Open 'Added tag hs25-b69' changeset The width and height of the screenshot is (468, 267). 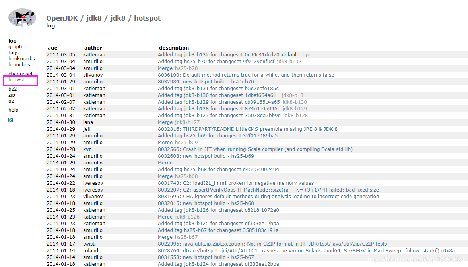pos(217,136)
